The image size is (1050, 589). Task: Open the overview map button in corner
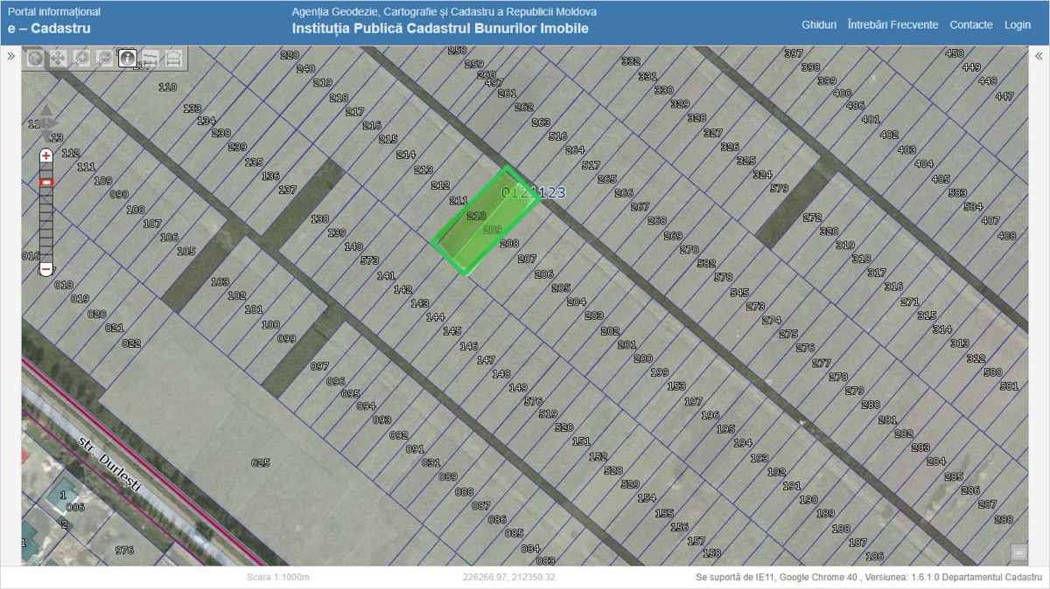click(1018, 552)
